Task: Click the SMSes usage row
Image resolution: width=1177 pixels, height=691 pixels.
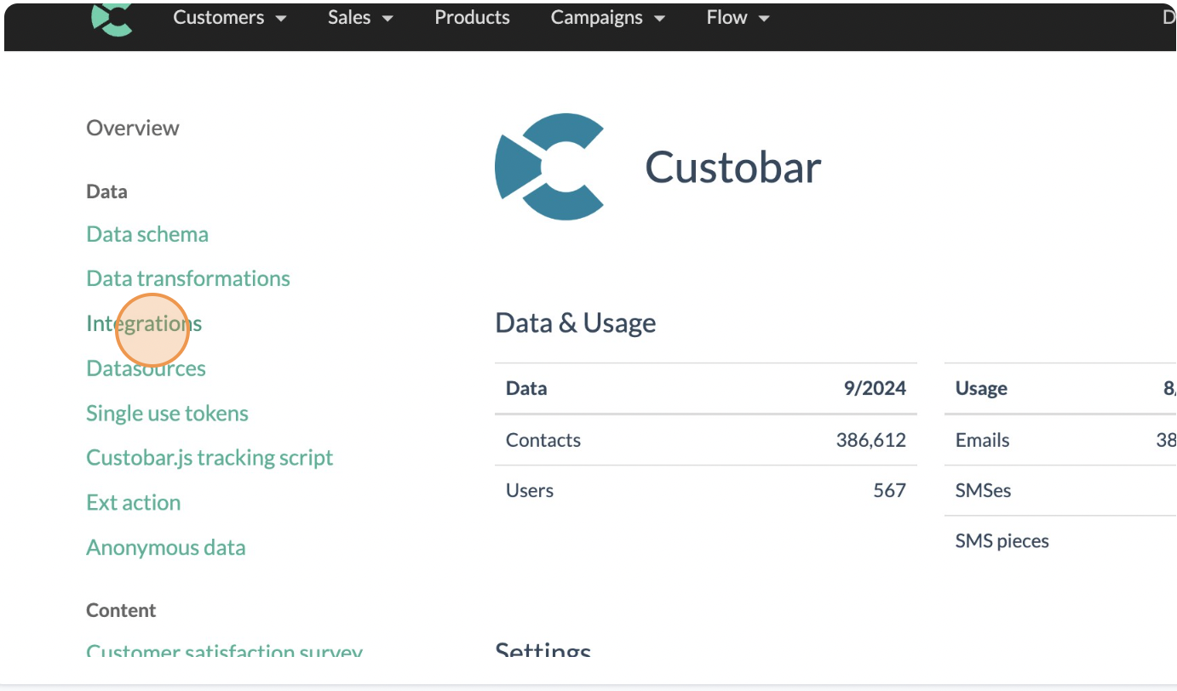Action: [1060, 490]
